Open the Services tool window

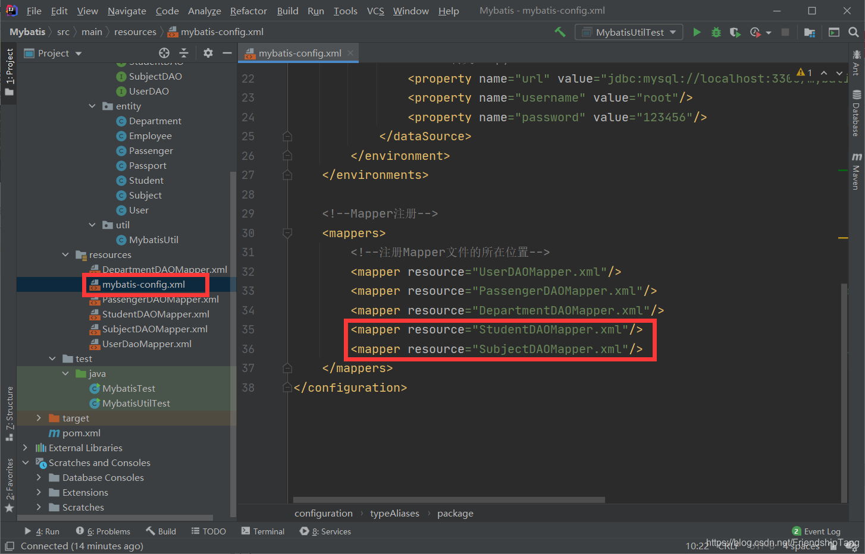click(325, 531)
